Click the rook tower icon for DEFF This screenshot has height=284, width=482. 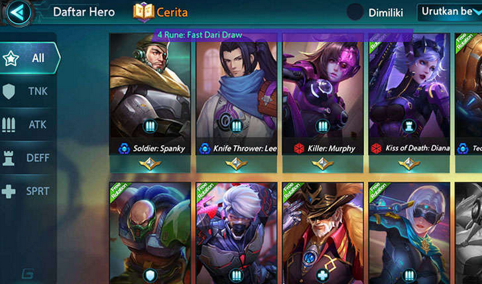9,158
